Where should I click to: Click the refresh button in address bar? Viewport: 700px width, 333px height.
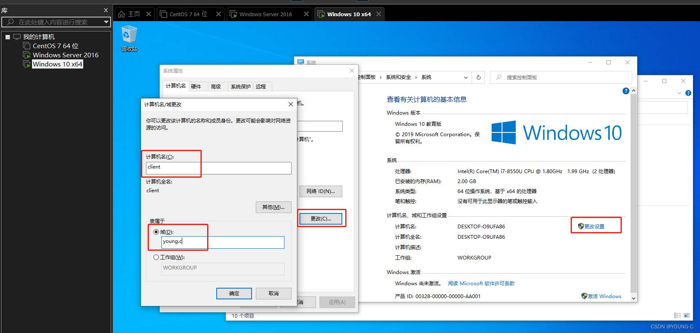pyautogui.click(x=478, y=77)
